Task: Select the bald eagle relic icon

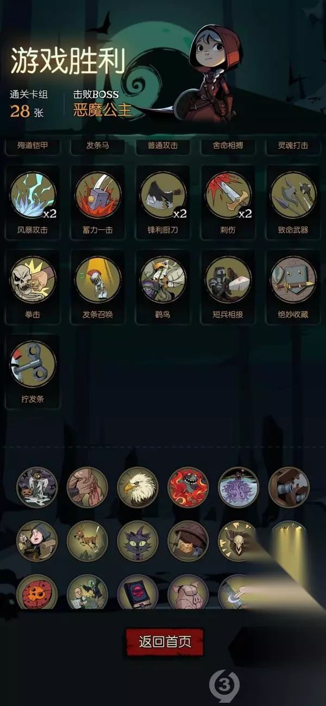Action: [x=137, y=487]
